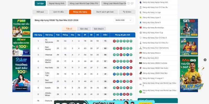Open the 'Danh sách ghi bàn' tab

click(105, 12)
